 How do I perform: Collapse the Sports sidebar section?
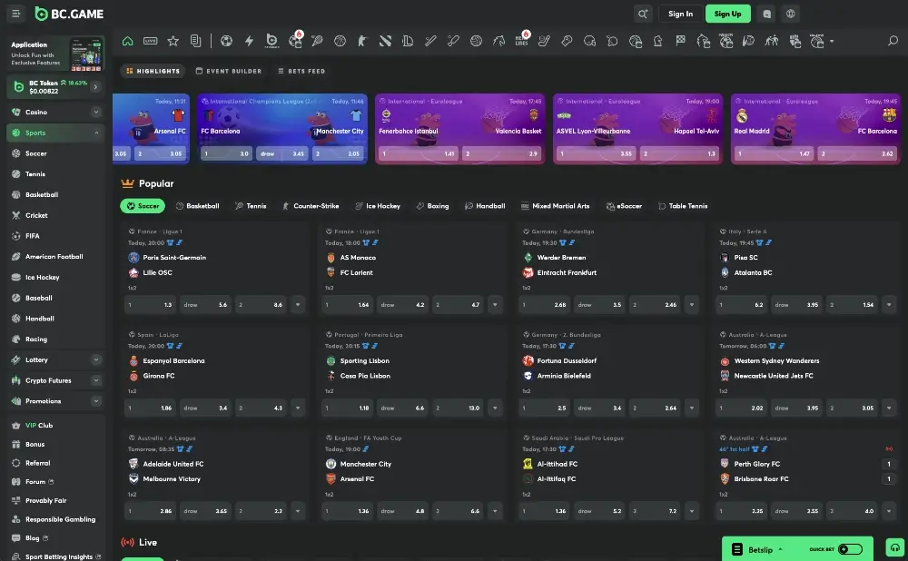[x=96, y=133]
